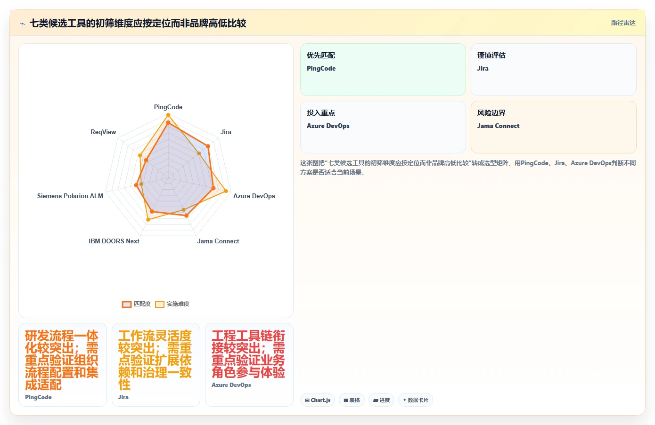Click the 路径雷达 label in the header
Image resolution: width=655 pixels, height=425 pixels.
623,23
